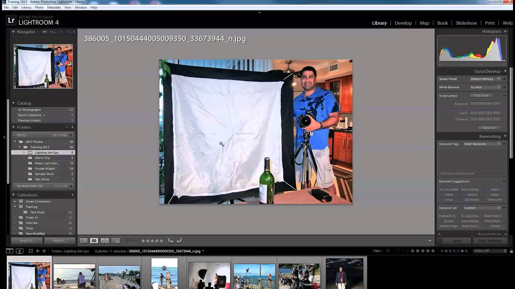Set Navigator zoom to FILL
The width and height of the screenshot is (515, 289).
pos(53,32)
